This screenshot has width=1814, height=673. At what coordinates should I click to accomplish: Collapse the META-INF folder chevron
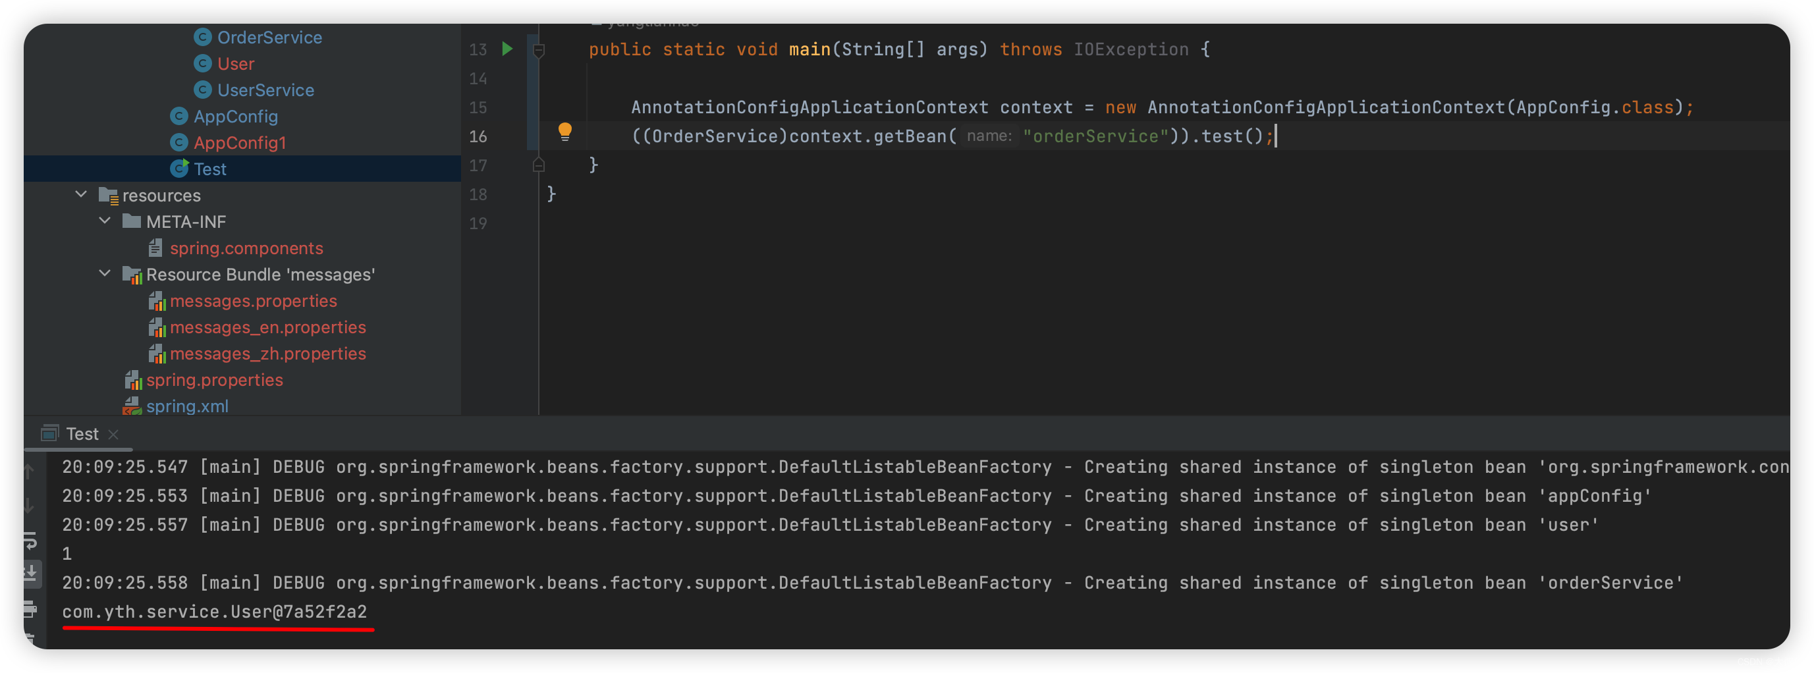(x=105, y=221)
